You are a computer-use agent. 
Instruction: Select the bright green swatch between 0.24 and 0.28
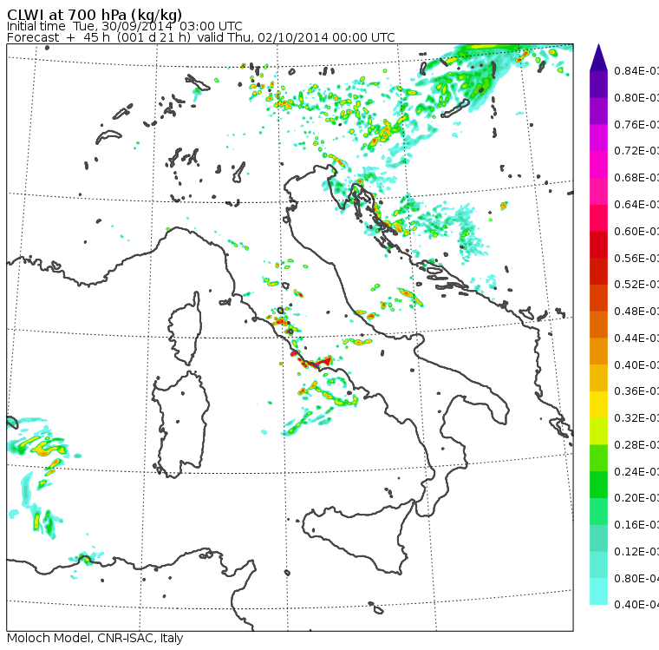pos(598,457)
